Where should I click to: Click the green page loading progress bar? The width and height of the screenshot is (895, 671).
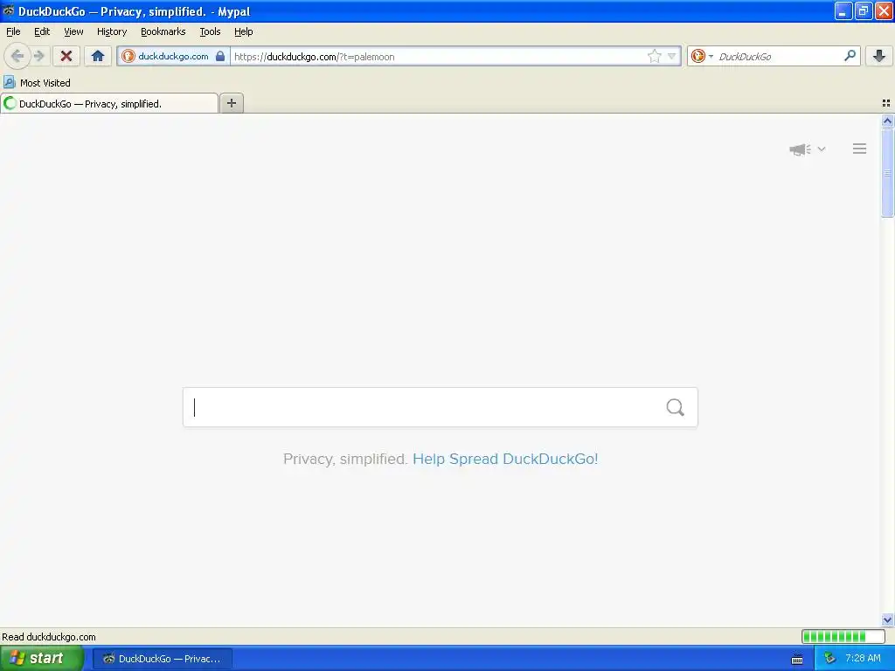click(x=843, y=636)
